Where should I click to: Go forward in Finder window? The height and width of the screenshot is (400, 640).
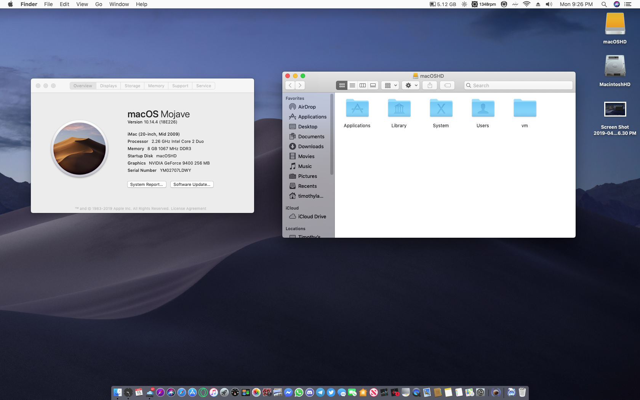tap(300, 85)
